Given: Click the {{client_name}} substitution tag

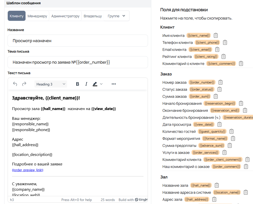Looking at the screenshot, I should 198,35.
